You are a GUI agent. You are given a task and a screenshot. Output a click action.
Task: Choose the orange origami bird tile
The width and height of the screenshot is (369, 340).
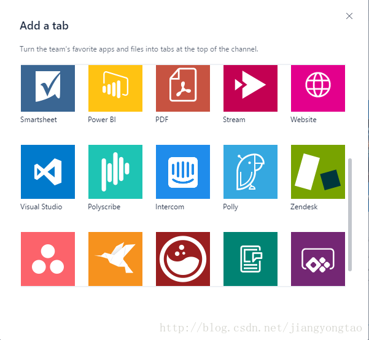coord(115,259)
